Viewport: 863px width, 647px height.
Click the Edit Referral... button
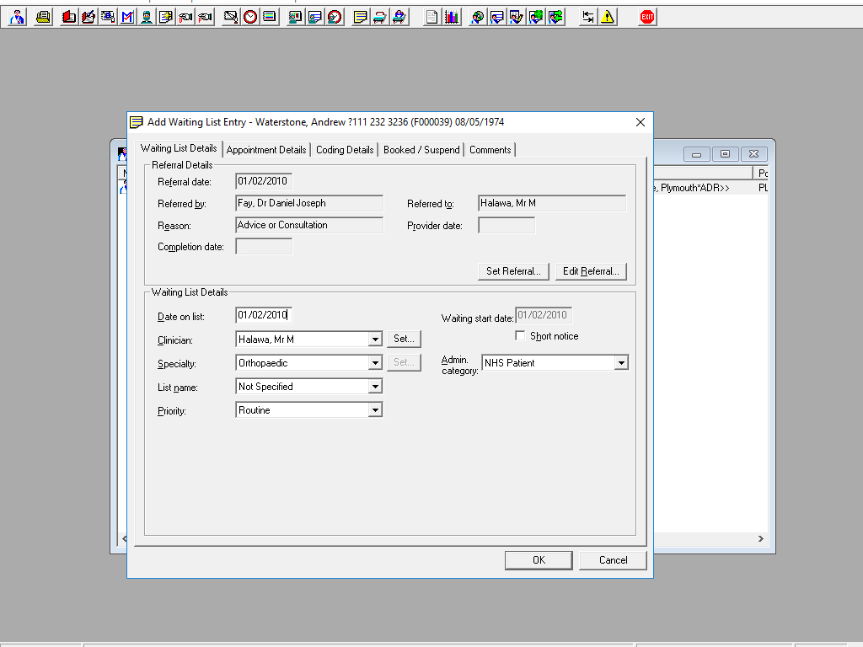point(591,271)
